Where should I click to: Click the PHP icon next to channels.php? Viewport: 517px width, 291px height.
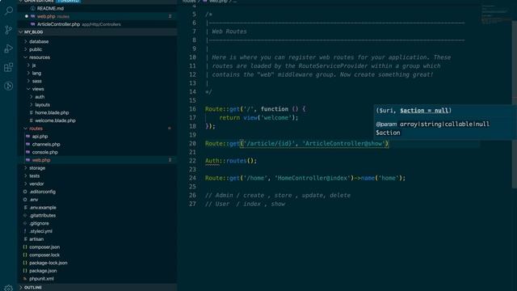pos(28,144)
